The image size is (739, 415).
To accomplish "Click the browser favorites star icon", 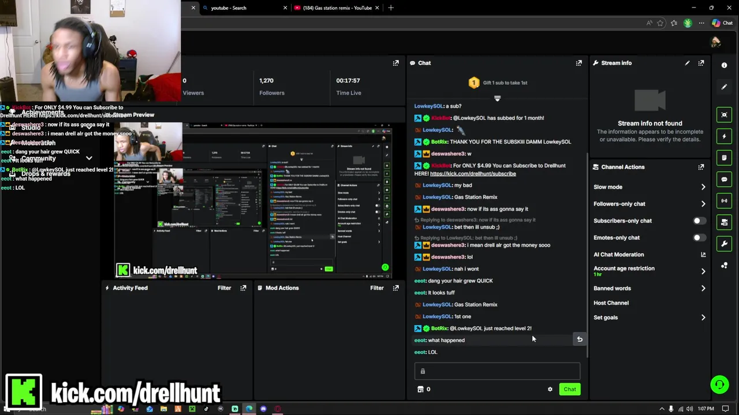I will point(660,23).
